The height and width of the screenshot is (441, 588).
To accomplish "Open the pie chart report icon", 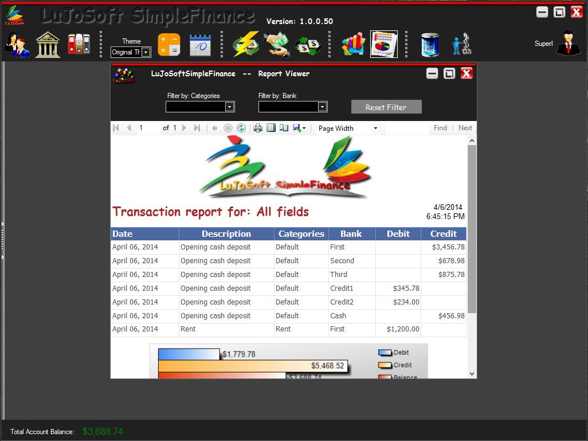I will point(384,44).
